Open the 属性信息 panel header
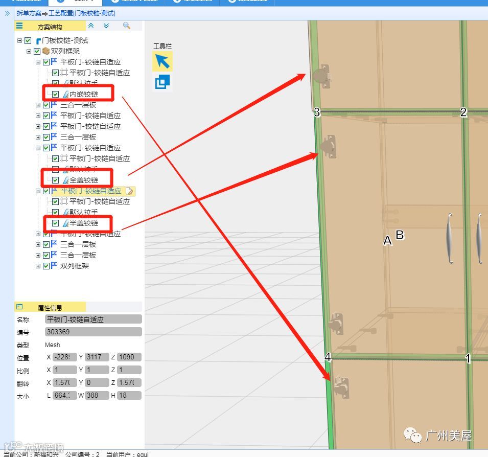 50,308
